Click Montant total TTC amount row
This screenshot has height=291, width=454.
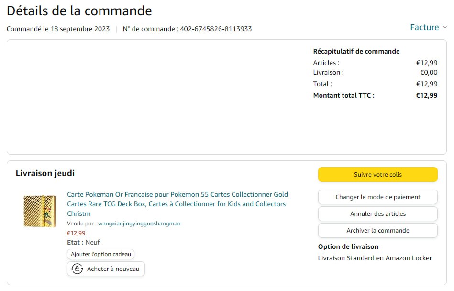pos(375,95)
